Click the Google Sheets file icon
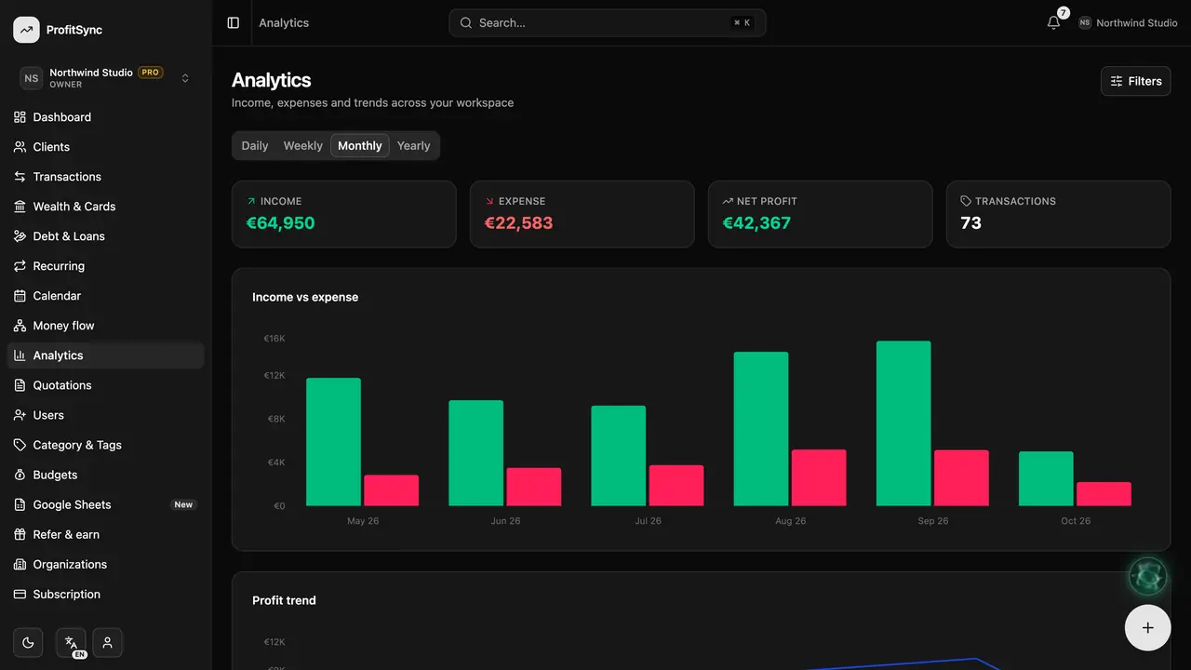 tap(20, 504)
